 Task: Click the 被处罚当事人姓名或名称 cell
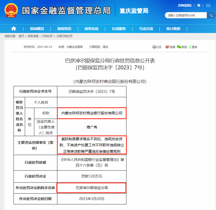19,116
